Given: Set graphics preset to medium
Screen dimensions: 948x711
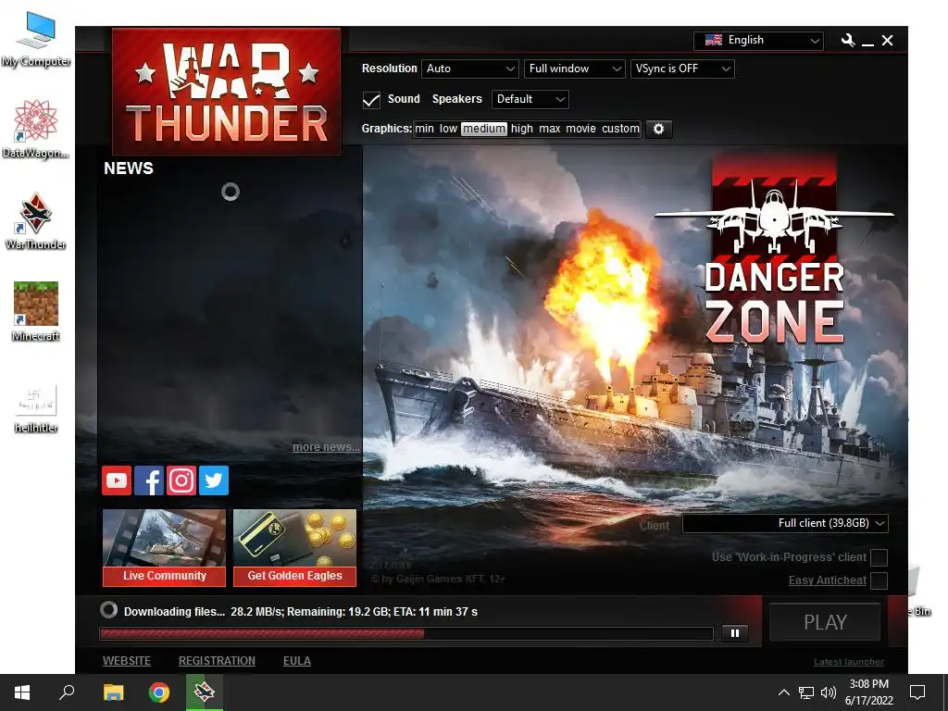Looking at the screenshot, I should point(483,129).
